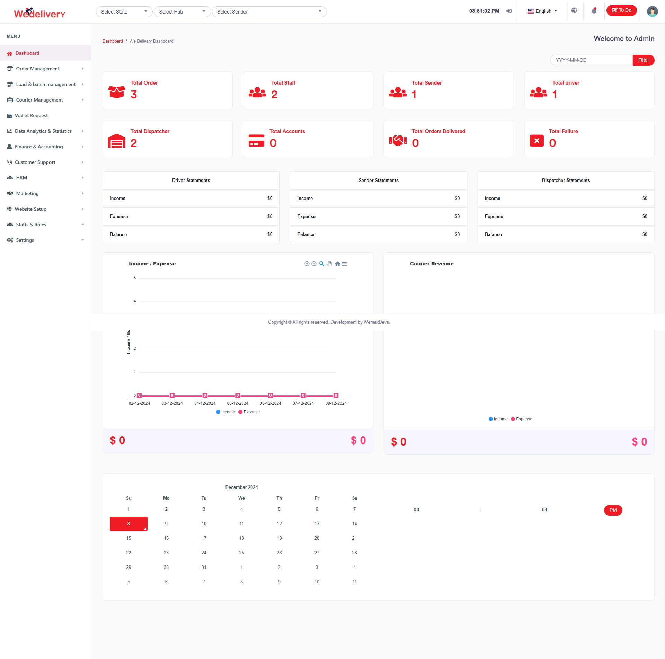665x659 pixels.
Task: Click the globe icon in header
Action: [x=574, y=10]
